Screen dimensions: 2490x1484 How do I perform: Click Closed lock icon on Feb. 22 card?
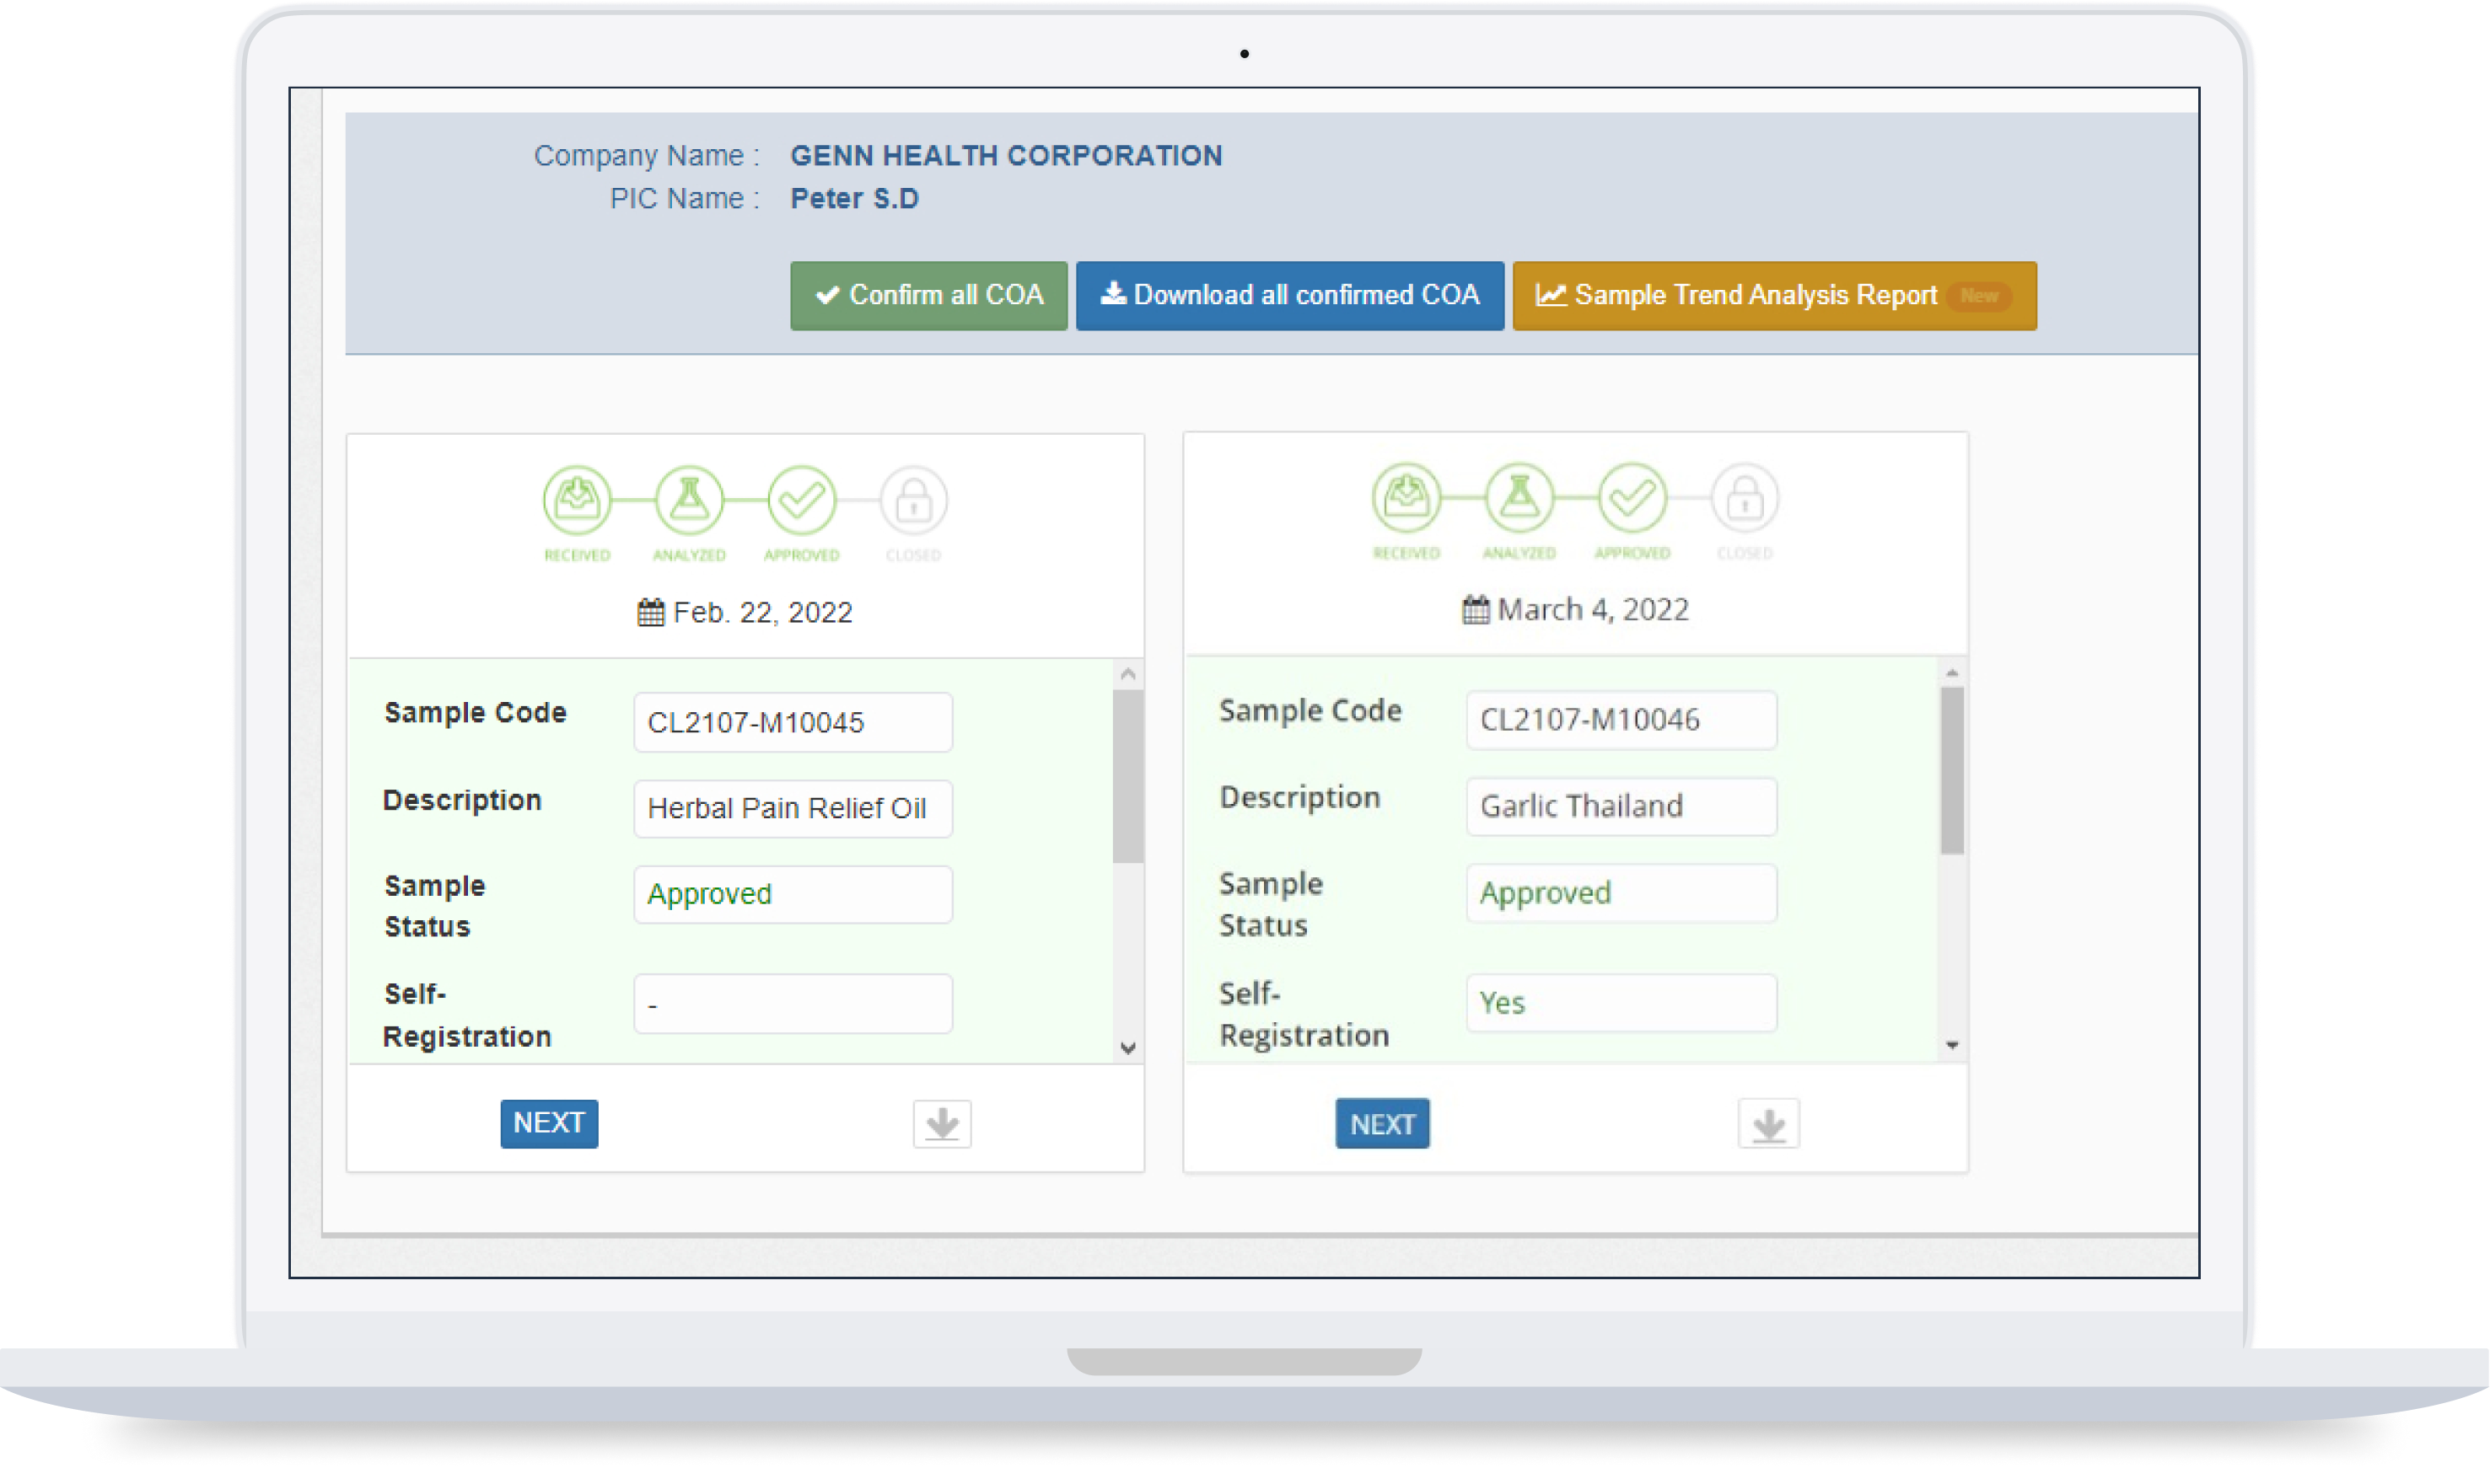click(x=913, y=500)
